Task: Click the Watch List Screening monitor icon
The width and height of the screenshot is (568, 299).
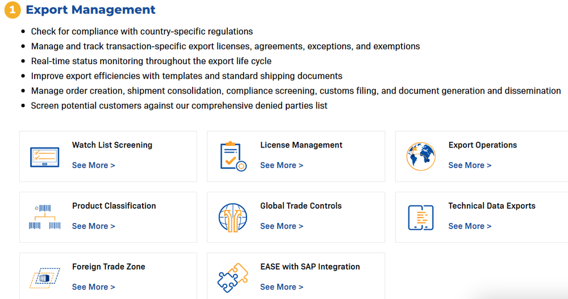Action: 44,157
